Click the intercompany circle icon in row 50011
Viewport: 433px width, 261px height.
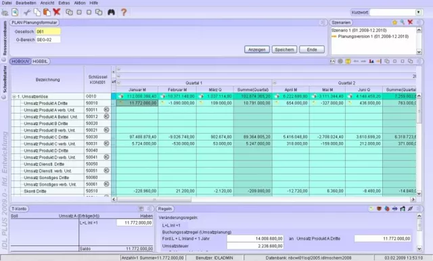[106, 110]
